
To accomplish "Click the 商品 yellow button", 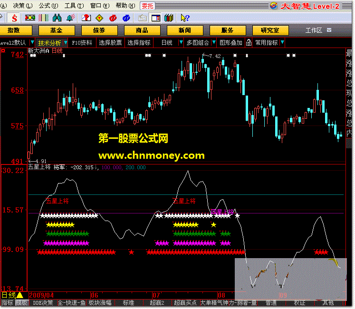I will tap(142, 30).
